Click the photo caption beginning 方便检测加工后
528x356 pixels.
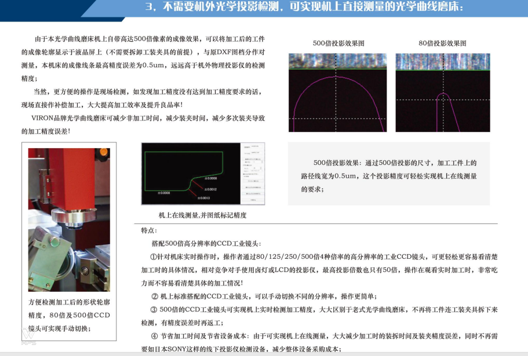[69, 315]
